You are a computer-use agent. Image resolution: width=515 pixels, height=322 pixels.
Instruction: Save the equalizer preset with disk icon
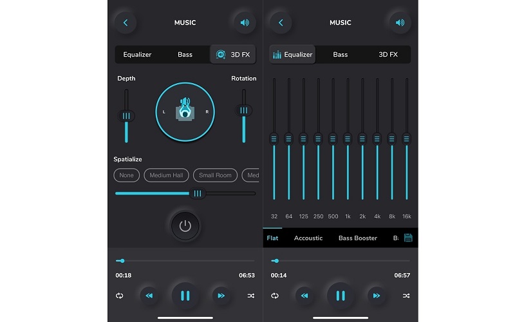tap(408, 238)
